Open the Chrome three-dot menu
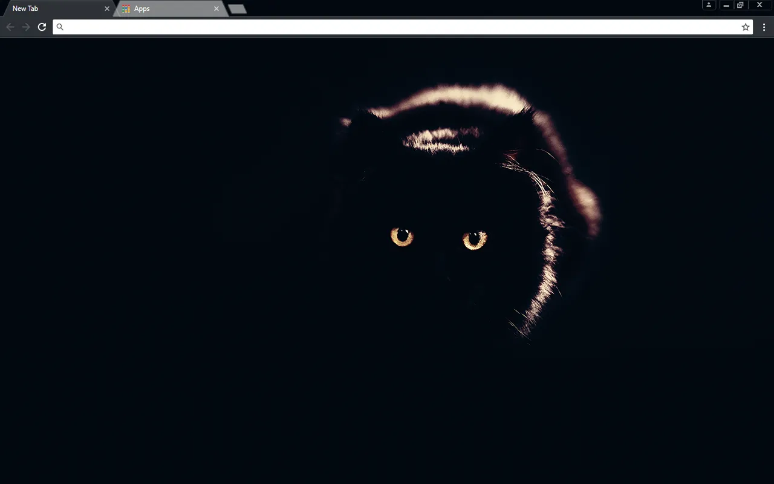 (764, 27)
